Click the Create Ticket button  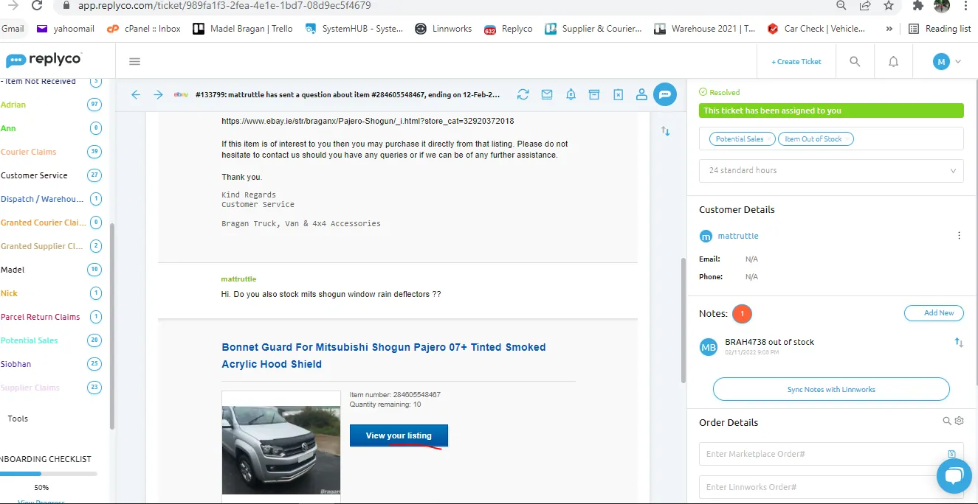pos(796,61)
